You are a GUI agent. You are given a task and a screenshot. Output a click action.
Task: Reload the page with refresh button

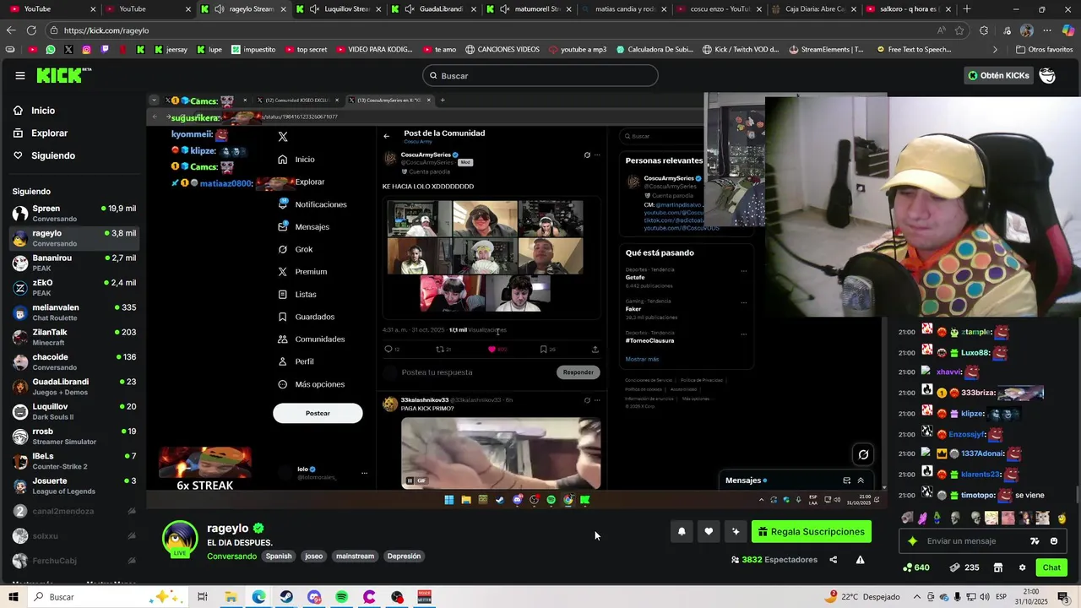point(30,30)
